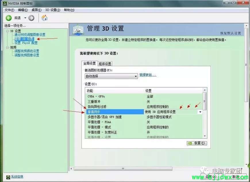Click the 开 value for 灰度纠正
The image size is (250, 182).
coord(148,132)
